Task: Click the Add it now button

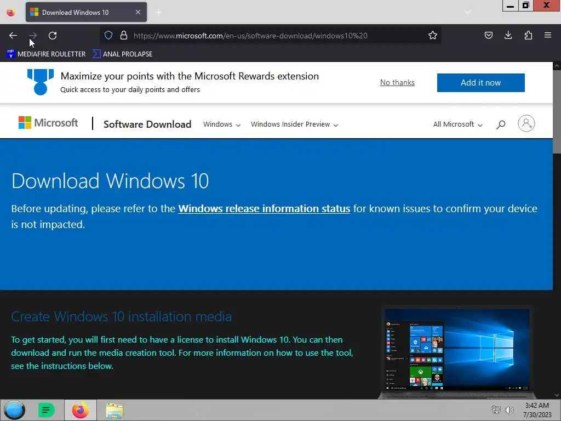Action: tap(480, 83)
